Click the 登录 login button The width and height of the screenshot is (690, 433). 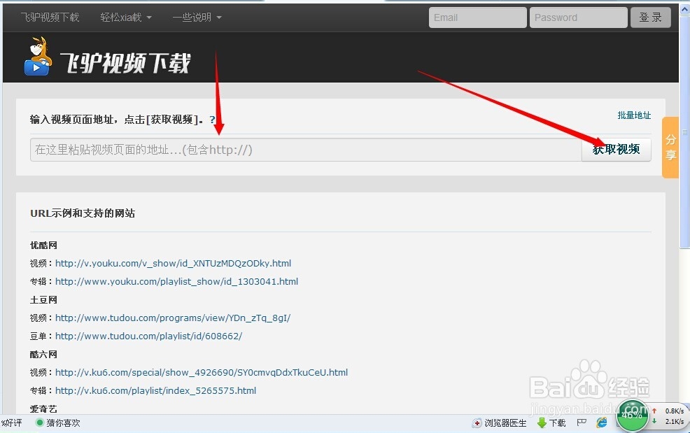(650, 17)
